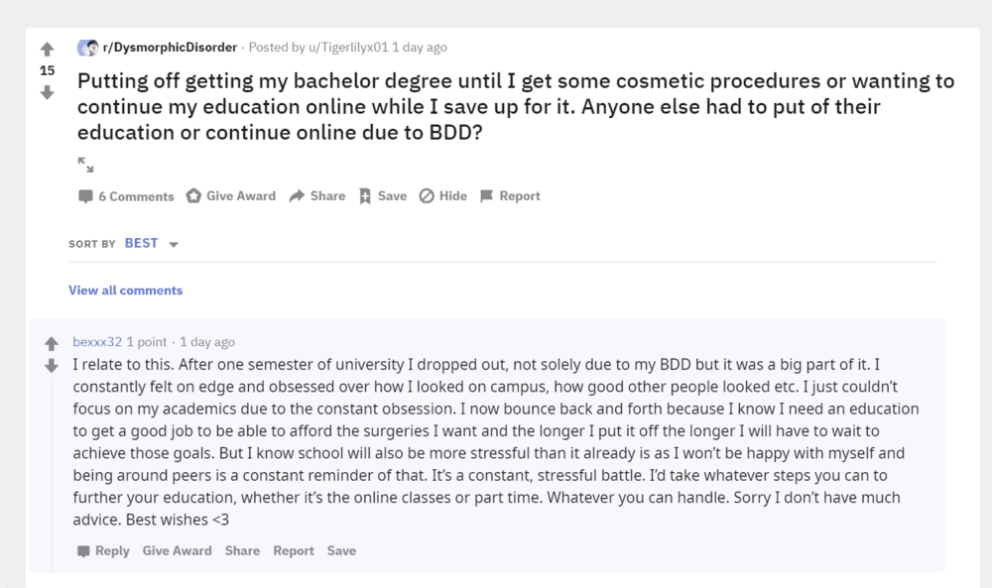Open the r/DysmorphicDisorder subreddit avatar
This screenshot has height=588, width=992.
tap(88, 48)
